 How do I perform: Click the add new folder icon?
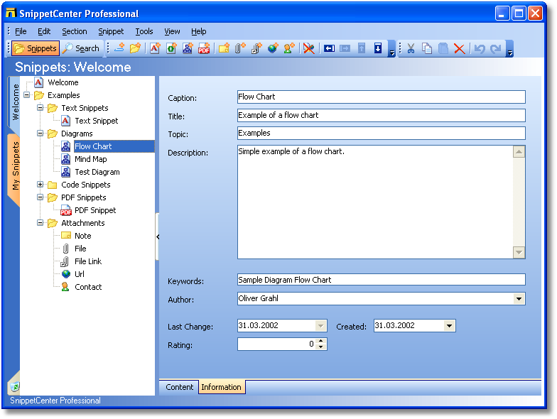point(135,48)
